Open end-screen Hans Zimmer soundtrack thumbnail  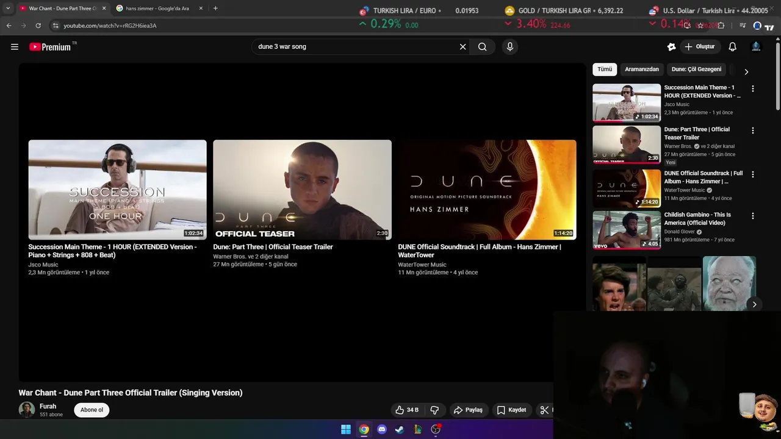pos(487,190)
